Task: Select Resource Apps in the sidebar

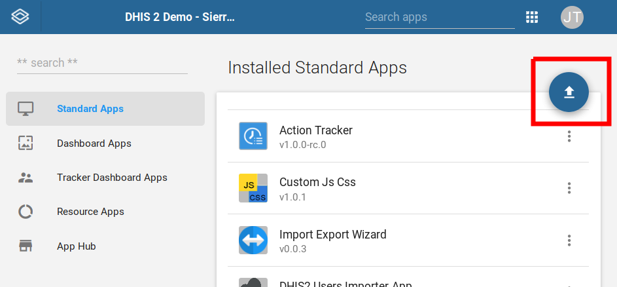Action: 105,212
